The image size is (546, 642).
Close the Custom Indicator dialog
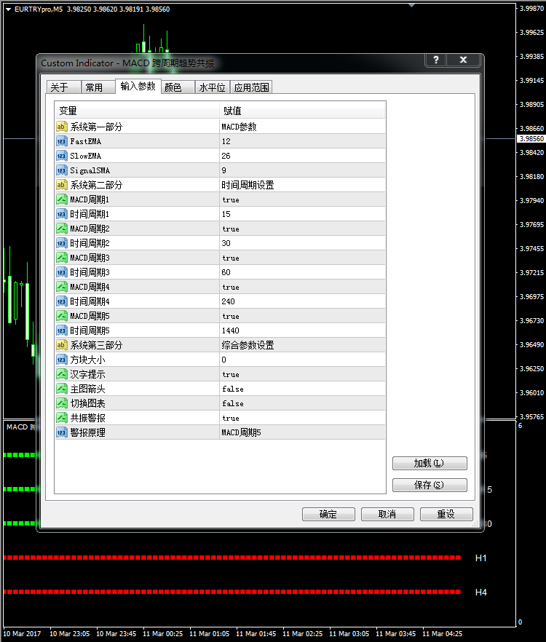(x=463, y=60)
